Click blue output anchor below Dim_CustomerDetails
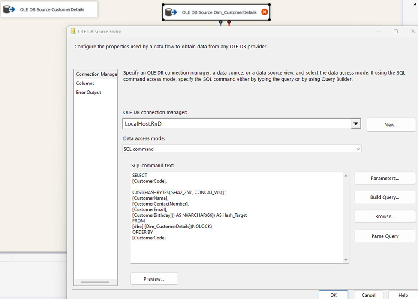The height and width of the screenshot is (299, 418). point(220,22)
